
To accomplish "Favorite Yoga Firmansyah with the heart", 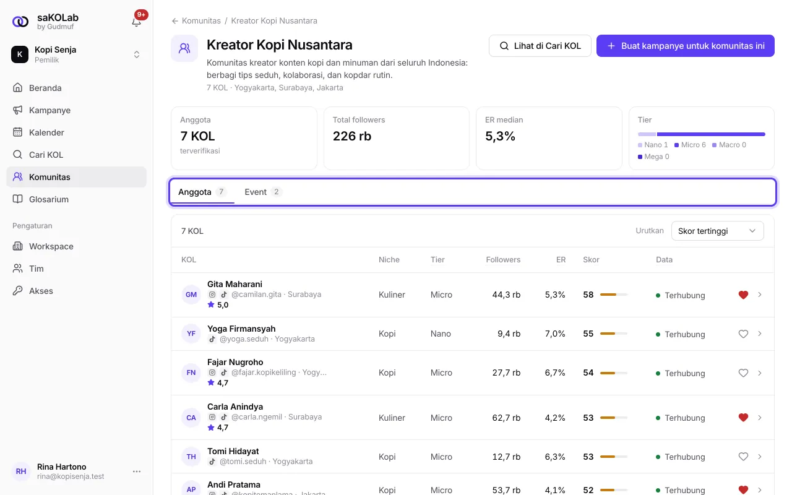I will tap(744, 334).
